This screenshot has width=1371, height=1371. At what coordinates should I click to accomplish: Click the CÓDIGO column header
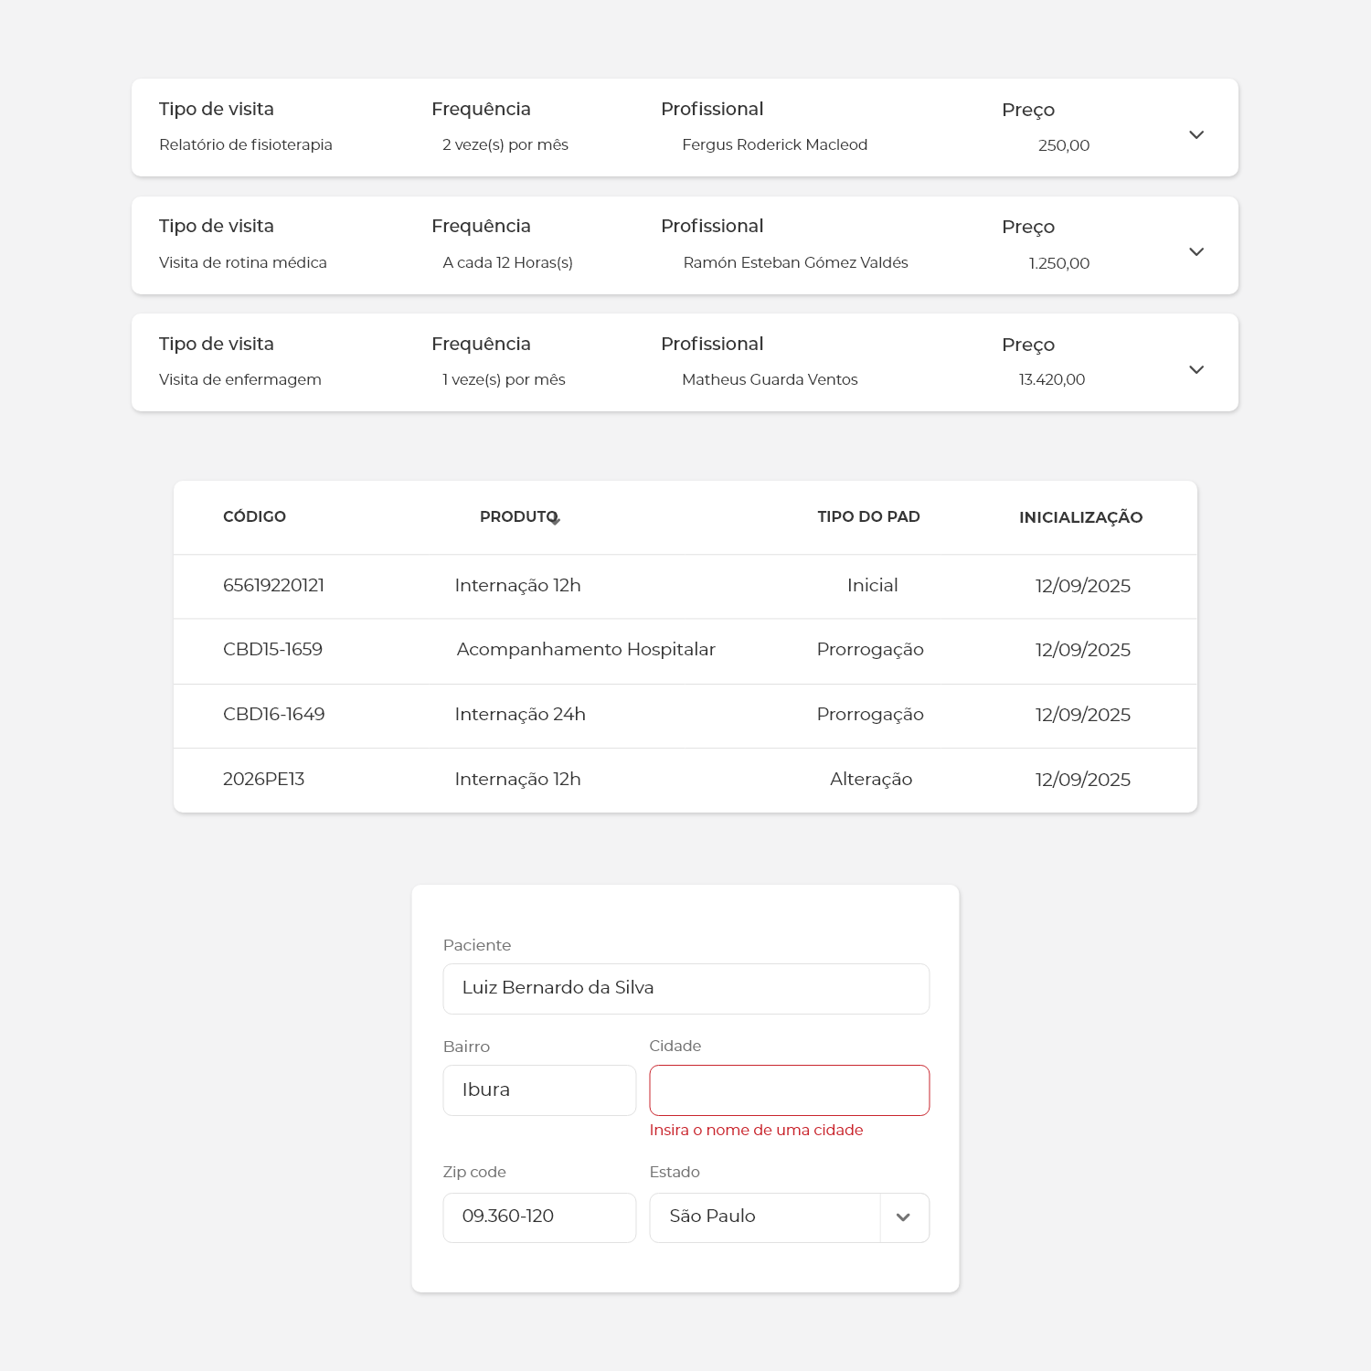(x=254, y=516)
